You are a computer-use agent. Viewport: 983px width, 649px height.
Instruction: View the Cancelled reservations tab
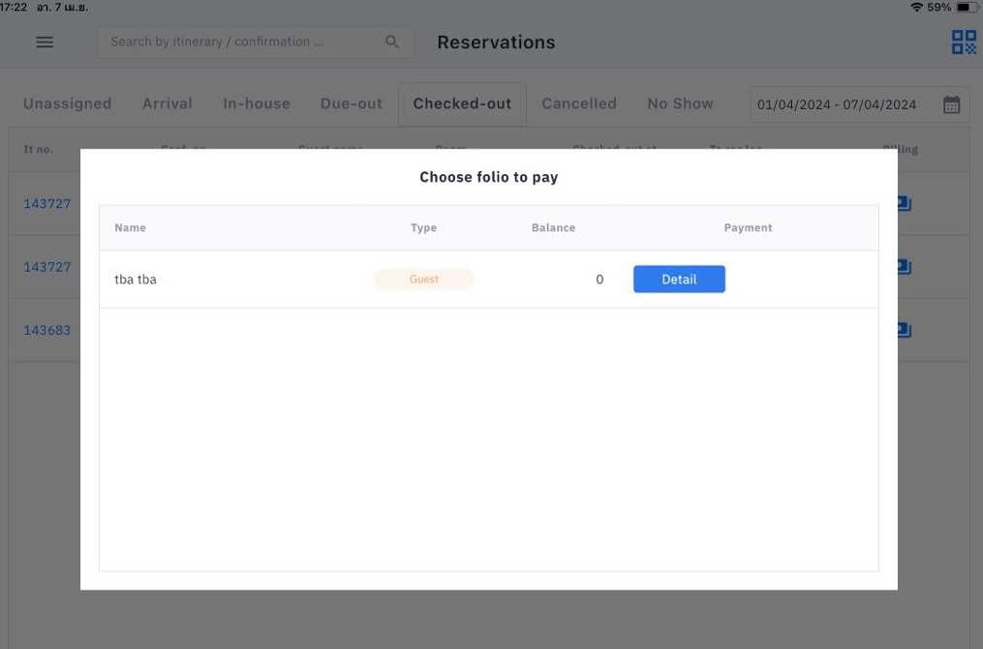pyautogui.click(x=579, y=103)
